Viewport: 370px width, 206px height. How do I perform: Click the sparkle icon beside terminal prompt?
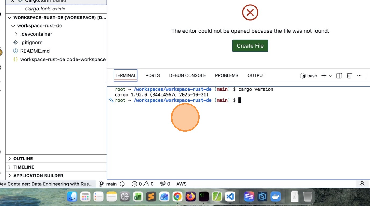click(x=111, y=100)
